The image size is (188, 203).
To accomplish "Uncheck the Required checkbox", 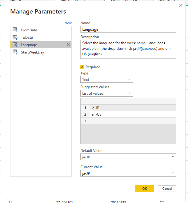I will pyautogui.click(x=82, y=67).
